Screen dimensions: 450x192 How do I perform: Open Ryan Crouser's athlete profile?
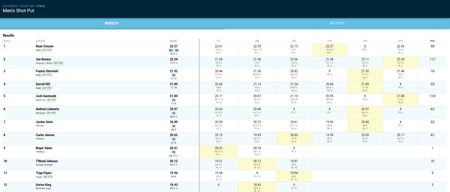point(44,46)
